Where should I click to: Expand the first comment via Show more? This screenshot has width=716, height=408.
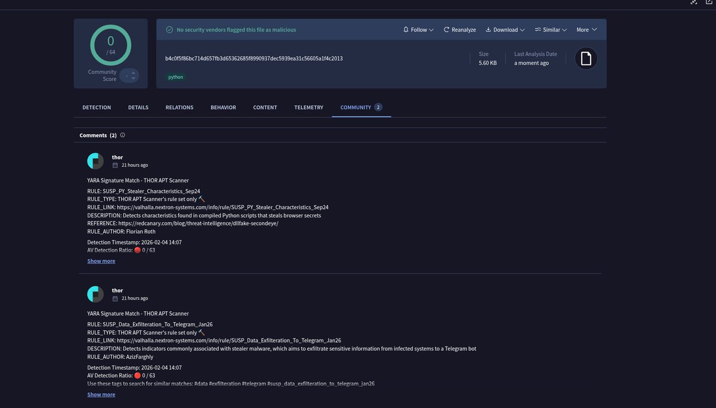[101, 261]
